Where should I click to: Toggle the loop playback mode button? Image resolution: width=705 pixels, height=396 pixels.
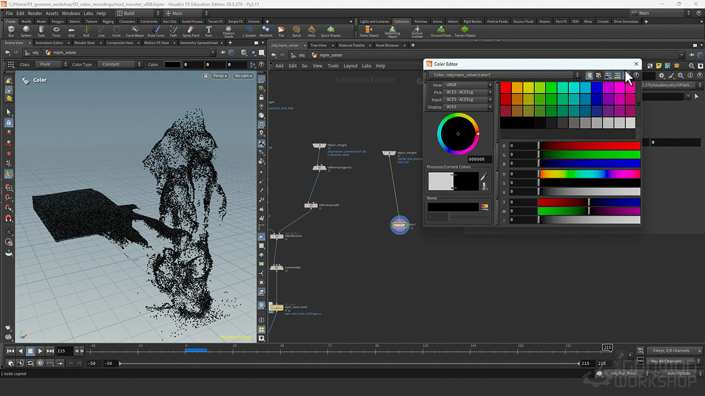[30, 363]
